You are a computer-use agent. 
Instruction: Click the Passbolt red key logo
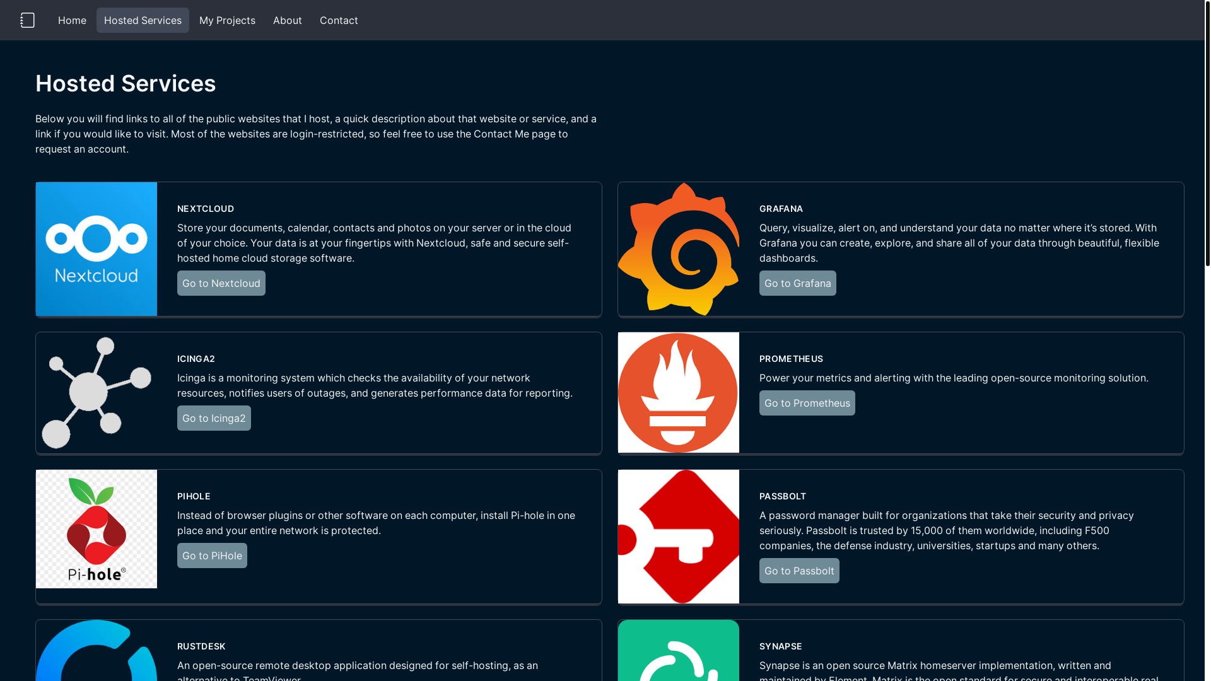pyautogui.click(x=679, y=537)
